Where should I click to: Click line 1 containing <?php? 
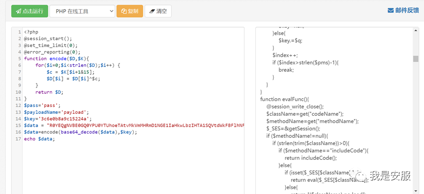click(x=31, y=32)
